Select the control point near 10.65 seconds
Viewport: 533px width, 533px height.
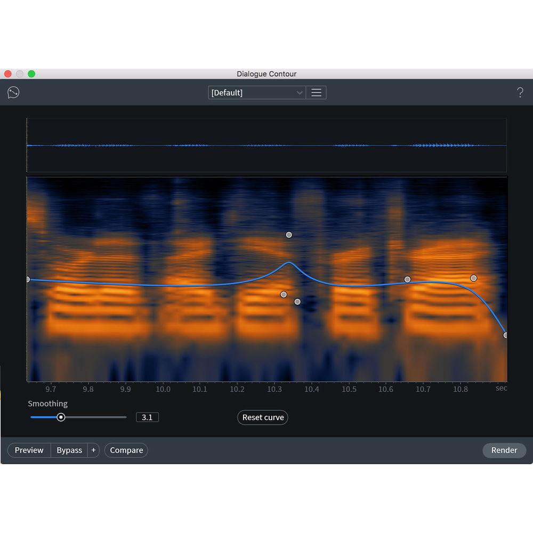pyautogui.click(x=407, y=279)
